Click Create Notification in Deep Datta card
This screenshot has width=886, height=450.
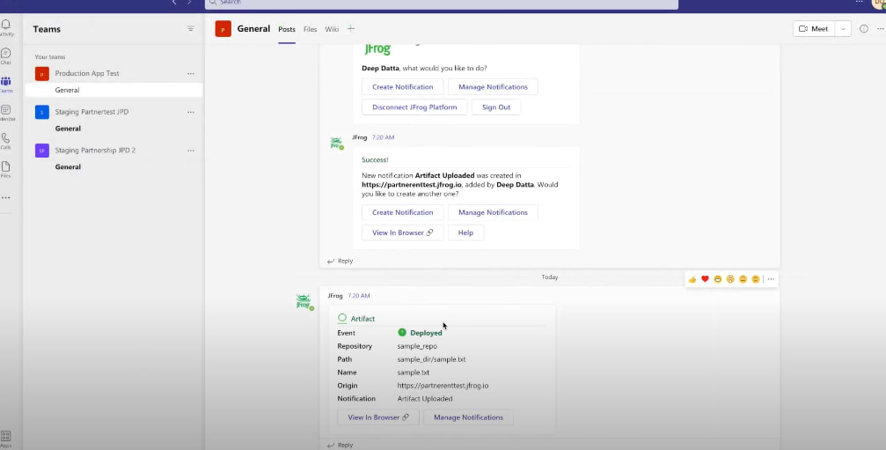click(x=402, y=87)
